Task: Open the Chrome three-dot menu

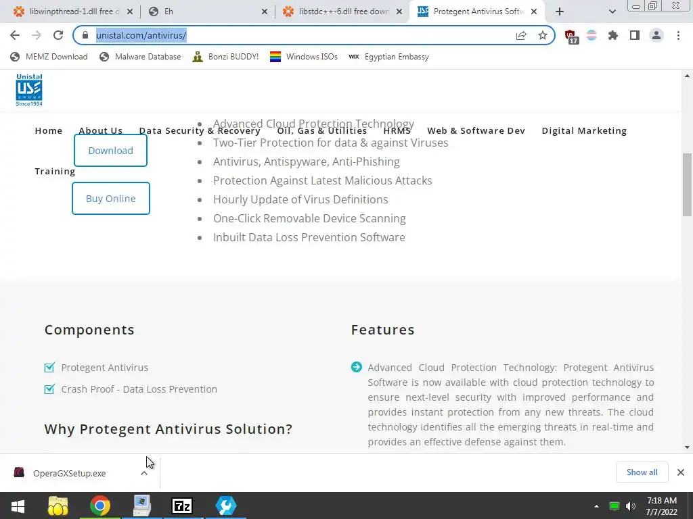Action: coord(678,35)
